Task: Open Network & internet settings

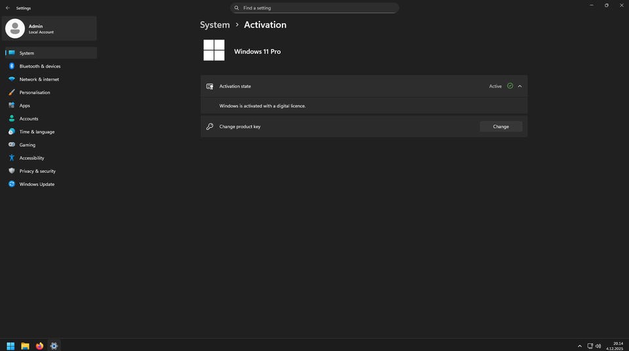Action: point(50,79)
